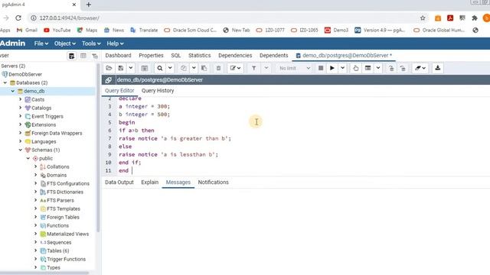Save the query file
The width and height of the screenshot is (490, 275).
(x=121, y=68)
